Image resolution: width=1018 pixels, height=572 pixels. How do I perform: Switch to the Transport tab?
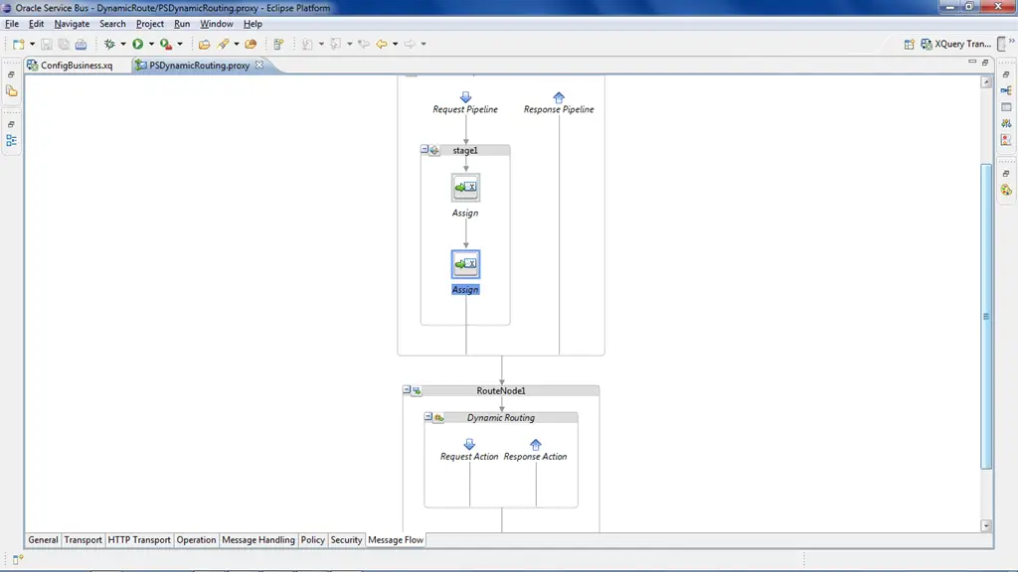[x=83, y=539]
